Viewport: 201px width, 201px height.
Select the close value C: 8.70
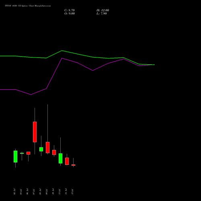click(70, 10)
